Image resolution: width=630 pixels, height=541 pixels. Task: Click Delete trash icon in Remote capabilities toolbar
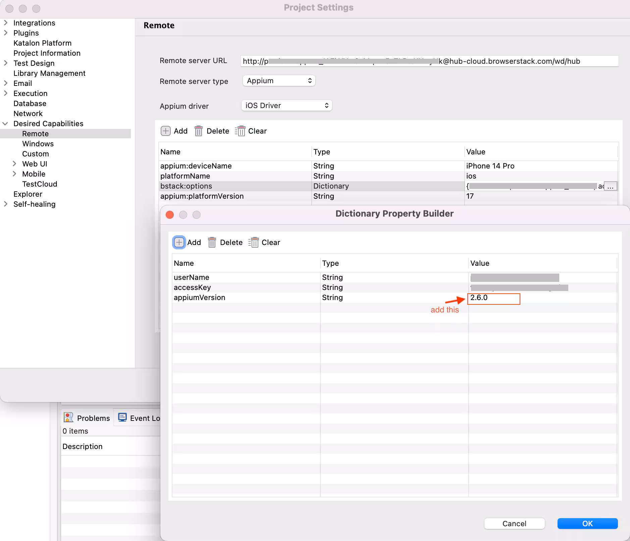pyautogui.click(x=198, y=131)
